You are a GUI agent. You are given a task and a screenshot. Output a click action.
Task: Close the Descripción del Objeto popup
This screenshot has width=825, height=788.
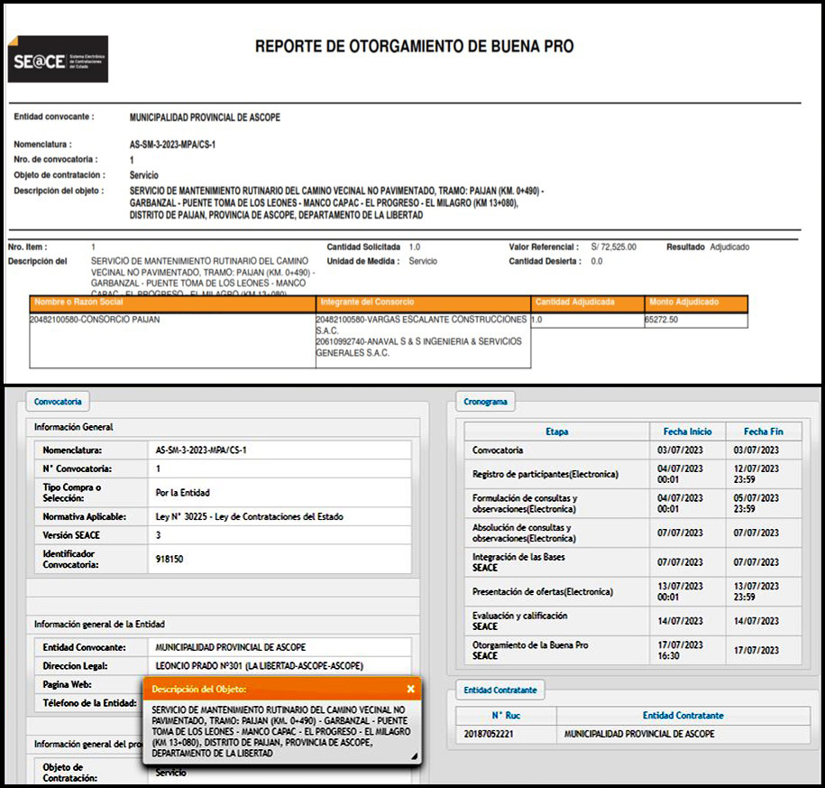click(x=410, y=689)
